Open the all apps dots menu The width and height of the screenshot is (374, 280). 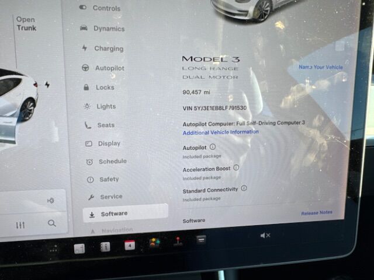(x=53, y=250)
